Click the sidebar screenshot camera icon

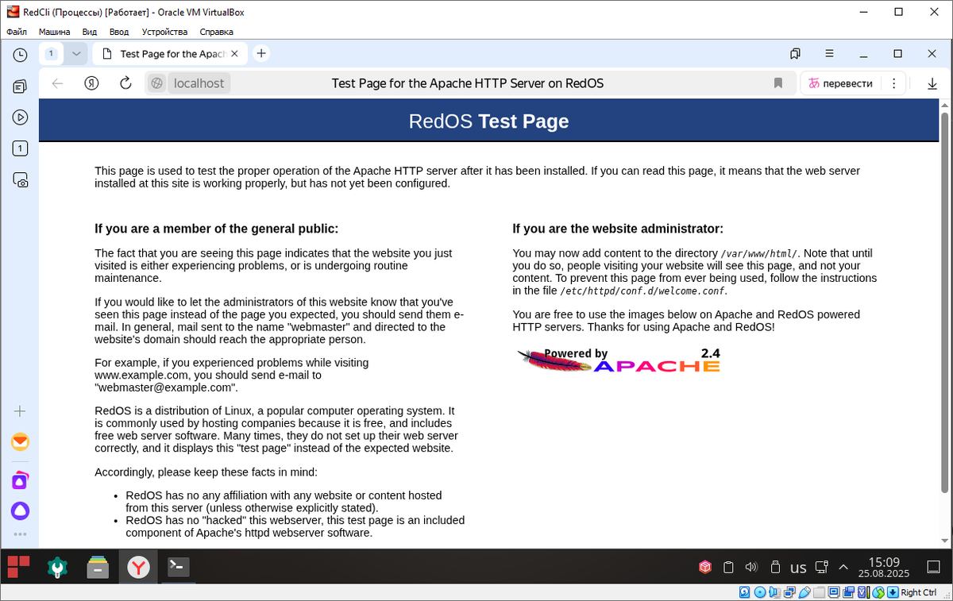(21, 180)
